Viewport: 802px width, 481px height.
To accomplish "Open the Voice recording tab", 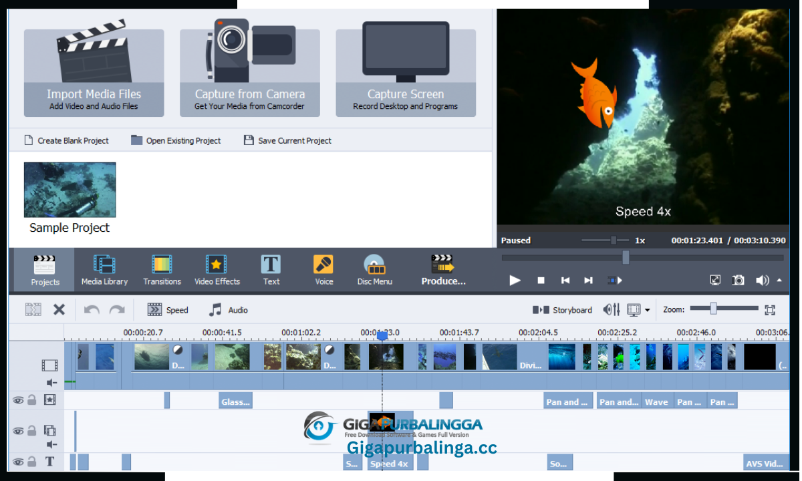I will 323,270.
